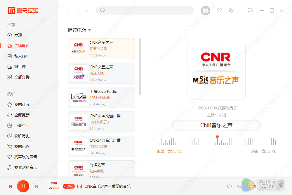View 收听历史 listening history
Image resolution: width=292 pixels, height=195 pixels.
tap(18, 136)
